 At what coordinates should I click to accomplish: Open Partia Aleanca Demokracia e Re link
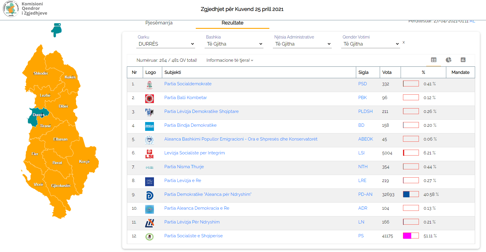click(x=197, y=208)
